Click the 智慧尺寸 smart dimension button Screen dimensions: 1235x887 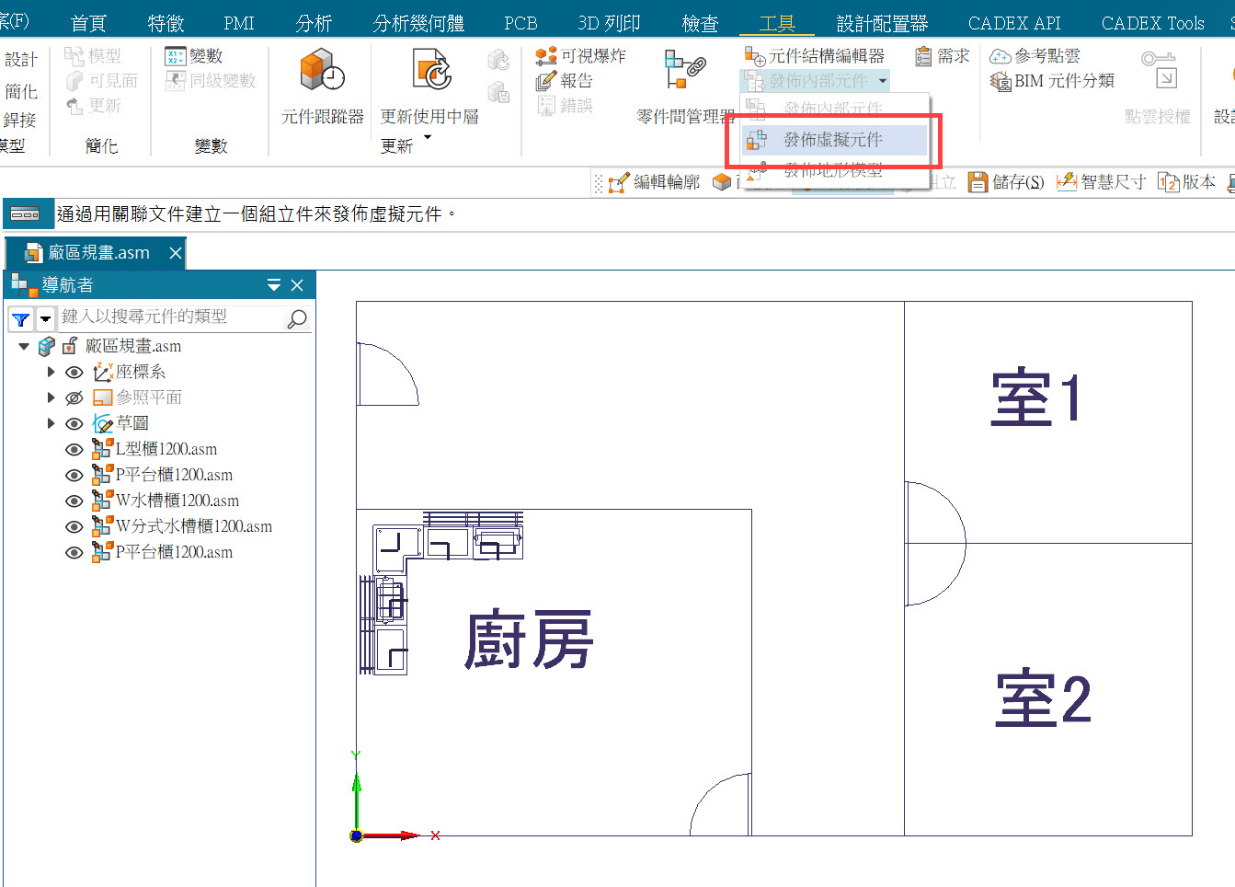tap(1102, 182)
